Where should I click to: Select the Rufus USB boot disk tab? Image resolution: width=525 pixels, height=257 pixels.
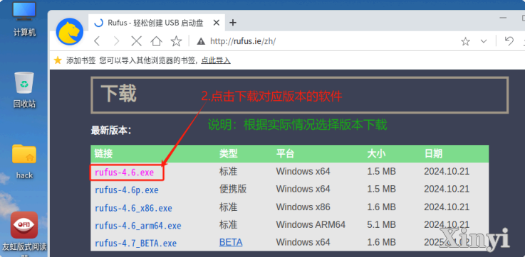tap(156, 23)
